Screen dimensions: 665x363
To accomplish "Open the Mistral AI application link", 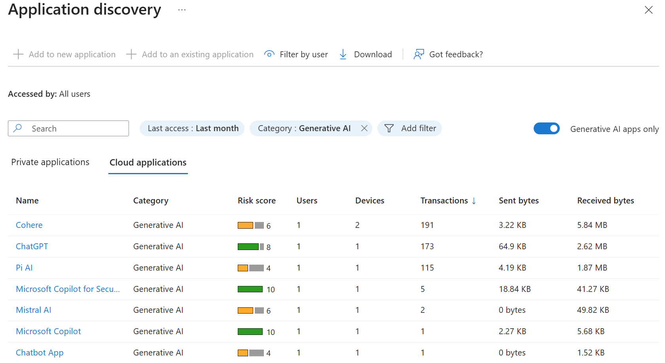I will click(x=34, y=310).
